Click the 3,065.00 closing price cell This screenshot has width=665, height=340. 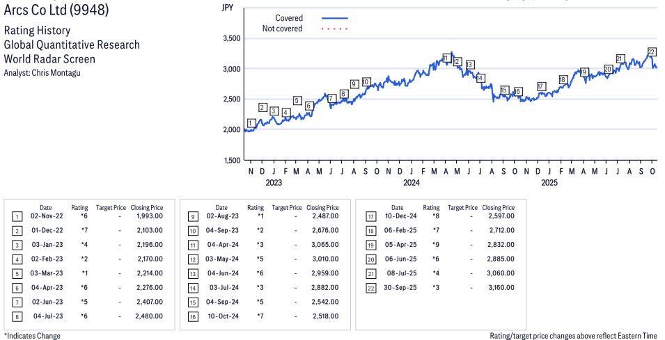click(x=322, y=244)
